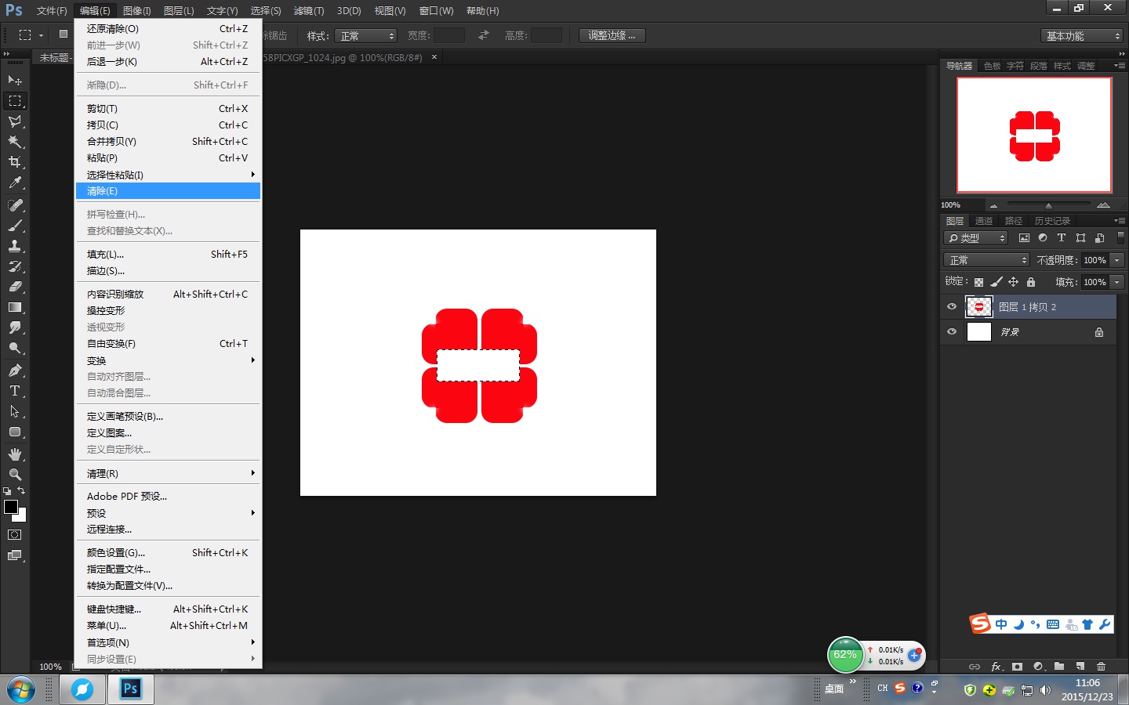The height and width of the screenshot is (705, 1129).
Task: Select the Move tool
Action: click(15, 81)
